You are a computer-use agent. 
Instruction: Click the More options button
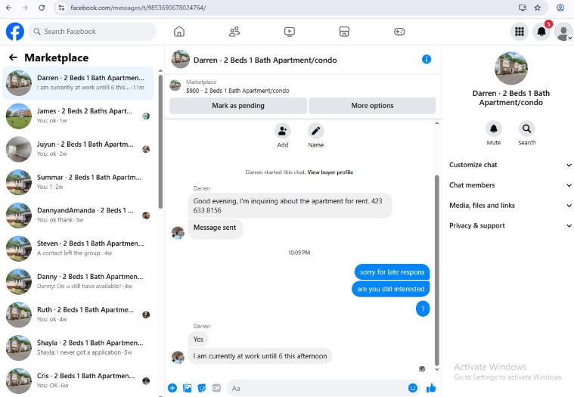(372, 105)
